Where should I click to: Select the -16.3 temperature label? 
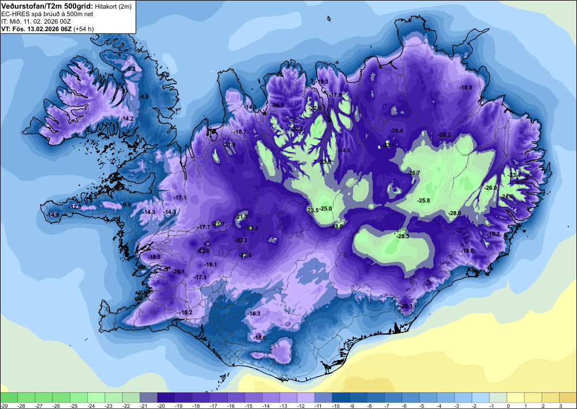pos(254,314)
